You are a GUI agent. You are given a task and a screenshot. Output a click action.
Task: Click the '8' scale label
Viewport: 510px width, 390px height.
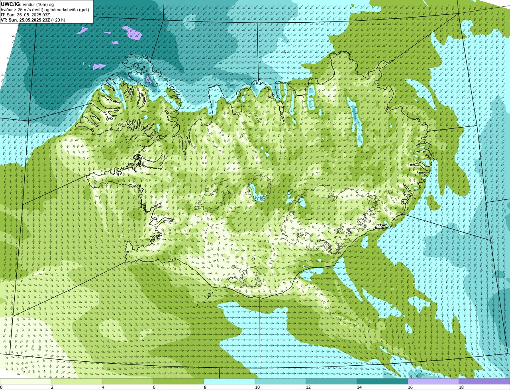point(205,387)
